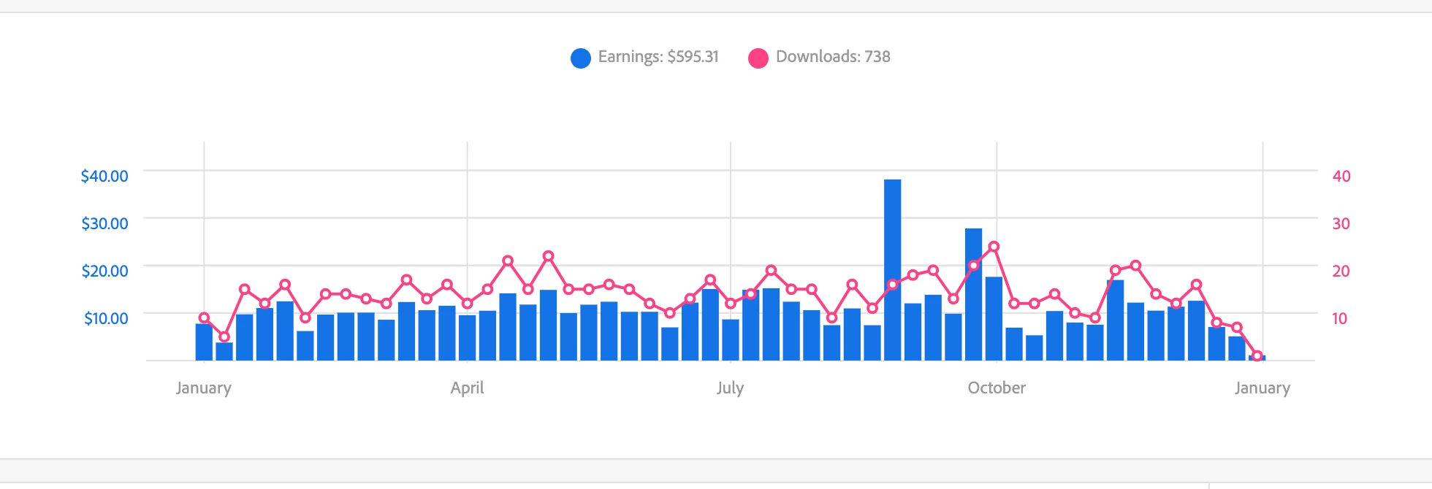The height and width of the screenshot is (489, 1432).
Task: Click the first downloads point above January
Action: tap(204, 318)
